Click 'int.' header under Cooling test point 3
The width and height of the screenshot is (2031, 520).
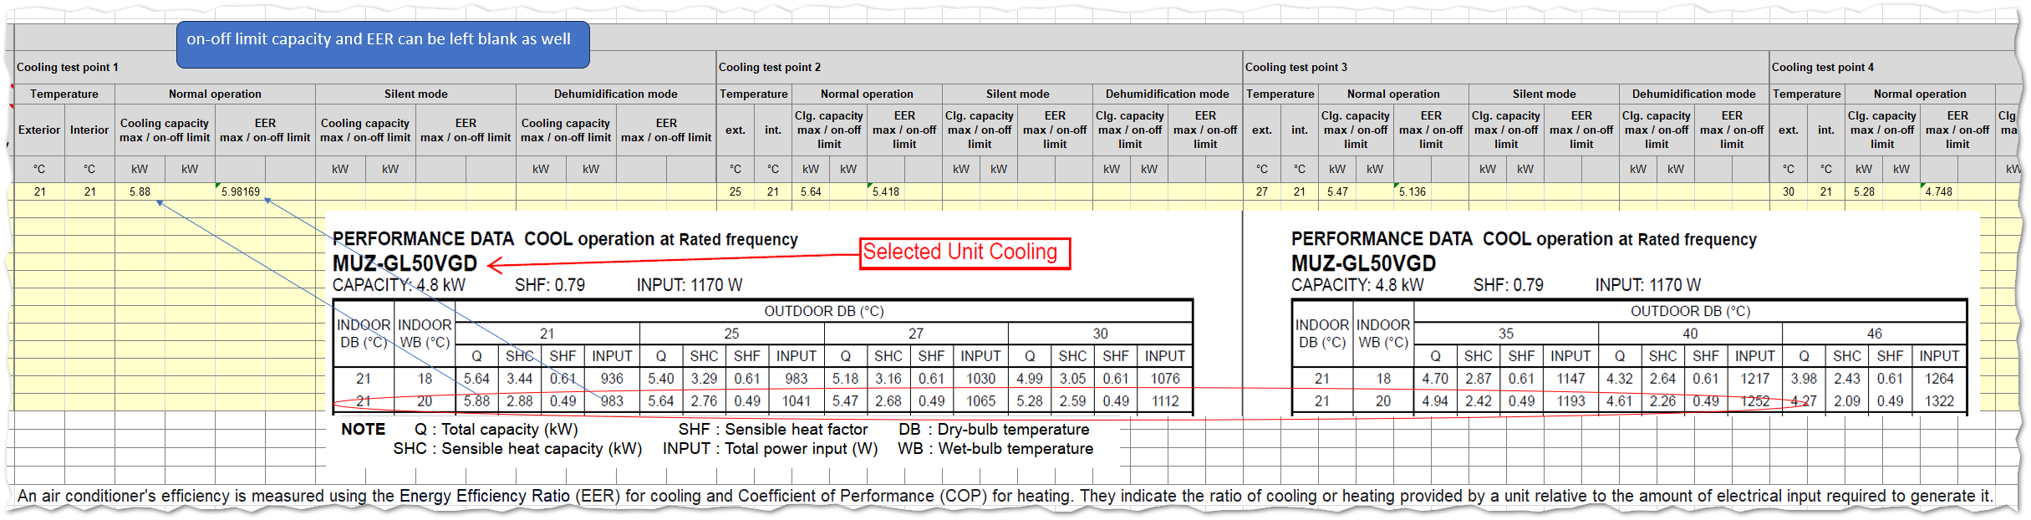(1300, 130)
